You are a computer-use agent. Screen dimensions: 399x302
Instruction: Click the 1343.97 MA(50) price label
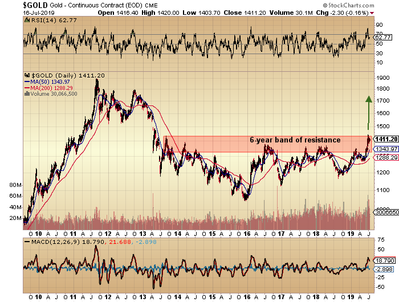coord(384,149)
